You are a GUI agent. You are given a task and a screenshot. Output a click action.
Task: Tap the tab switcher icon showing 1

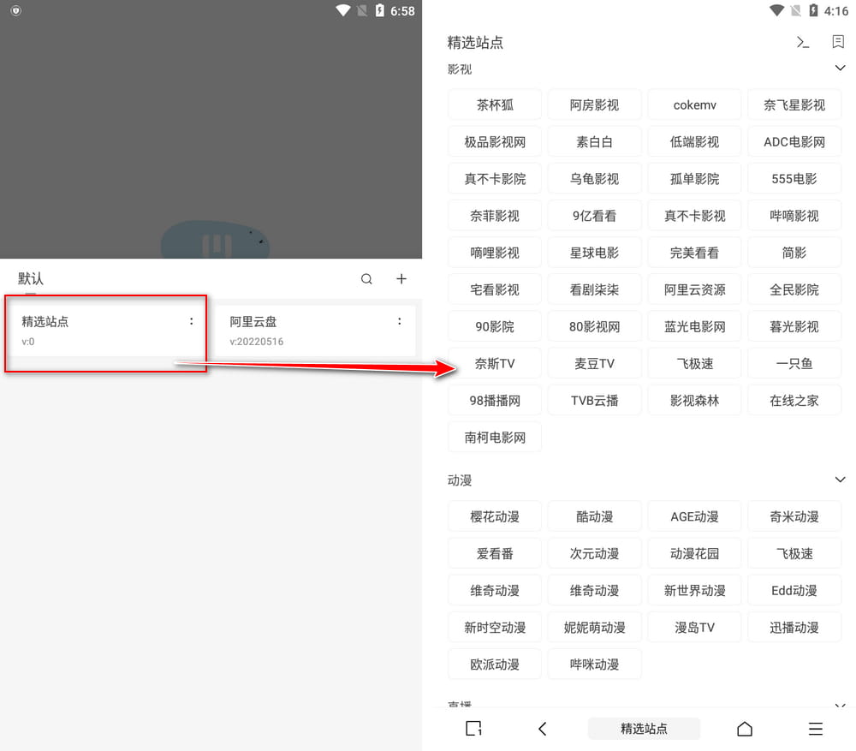pos(474,729)
